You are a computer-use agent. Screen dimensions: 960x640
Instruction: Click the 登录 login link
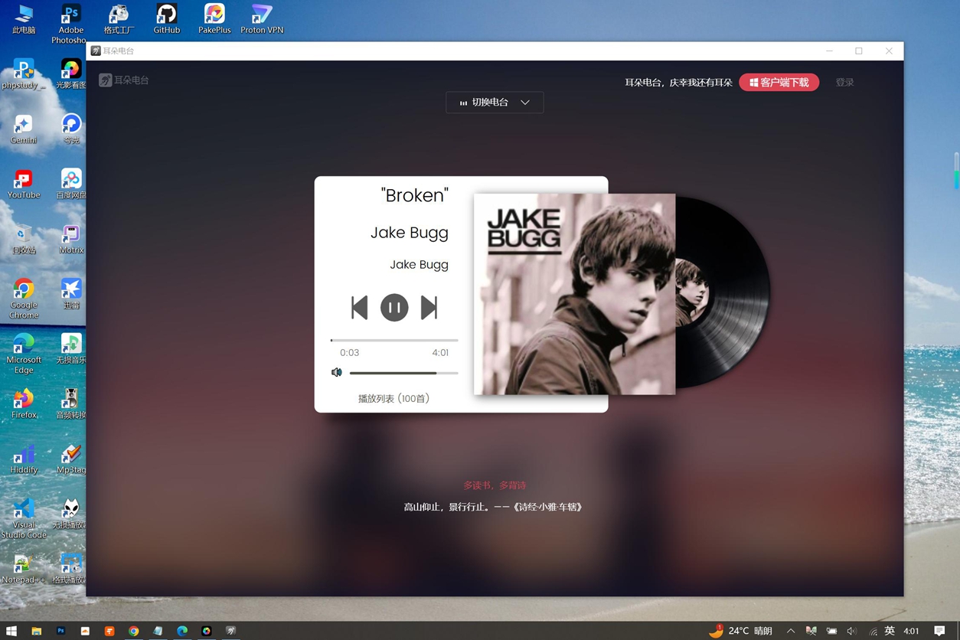844,82
